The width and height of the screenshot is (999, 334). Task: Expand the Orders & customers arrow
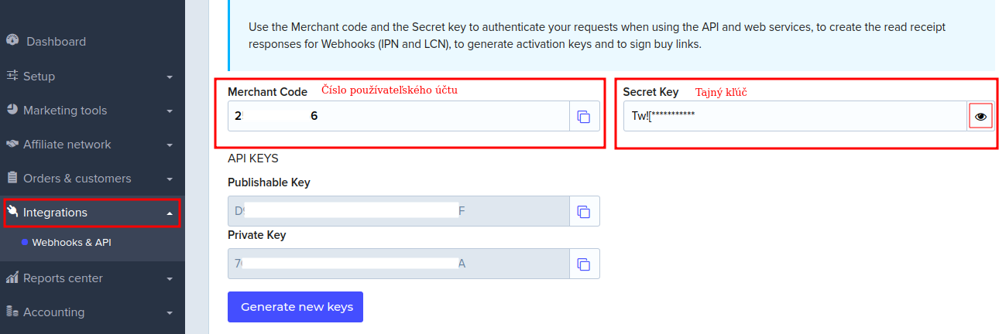pyautogui.click(x=170, y=179)
